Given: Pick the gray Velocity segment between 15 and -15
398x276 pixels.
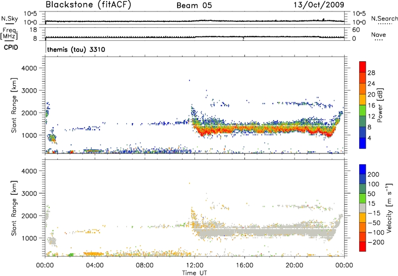Looking at the screenshot, I should tap(363, 208).
